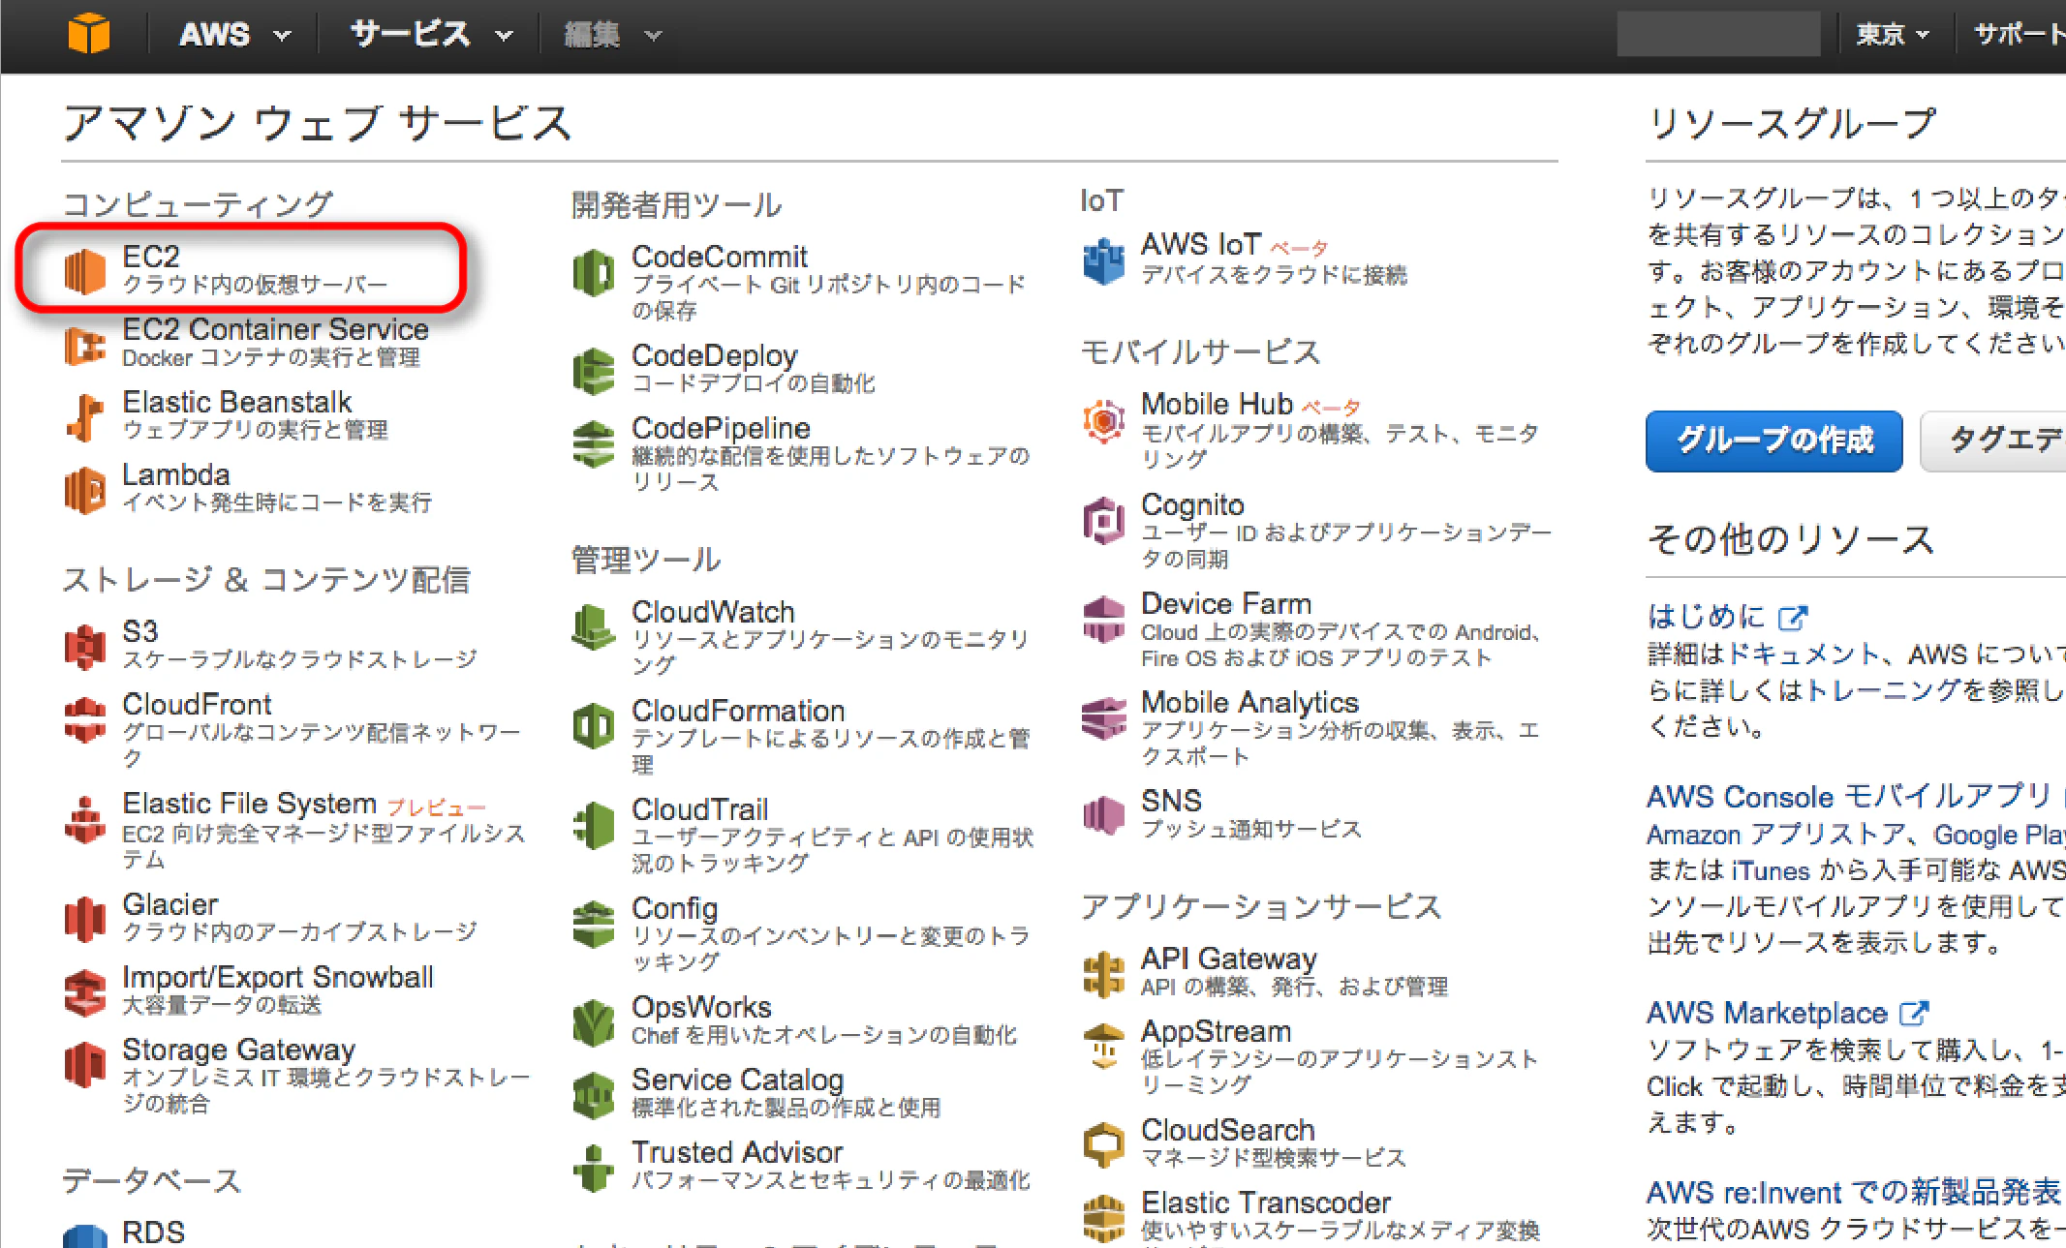The image size is (2066, 1248).
Task: Click the CloudFront icon
Action: pyautogui.click(x=84, y=719)
